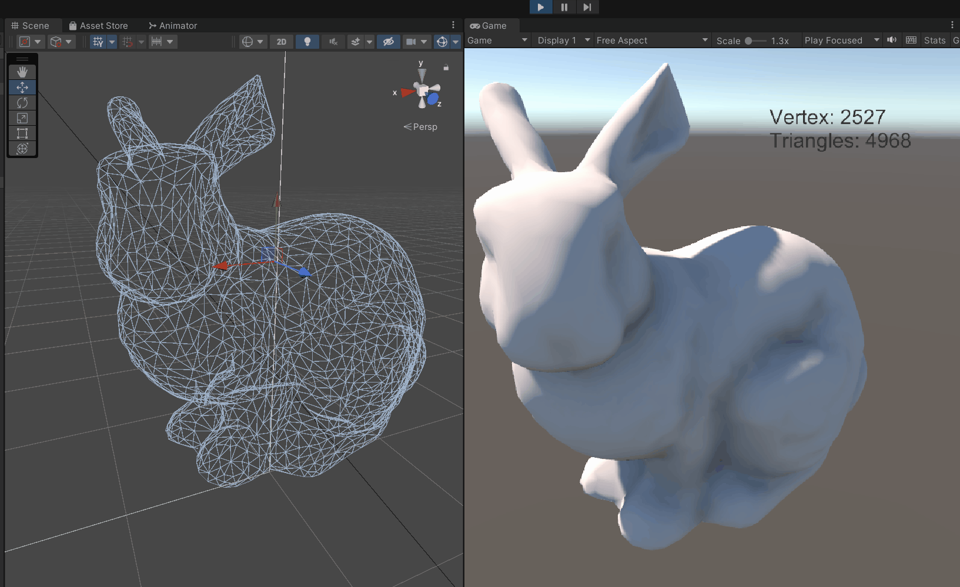Click the 'Vertex: 2527' text
The image size is (960, 587).
tap(828, 117)
